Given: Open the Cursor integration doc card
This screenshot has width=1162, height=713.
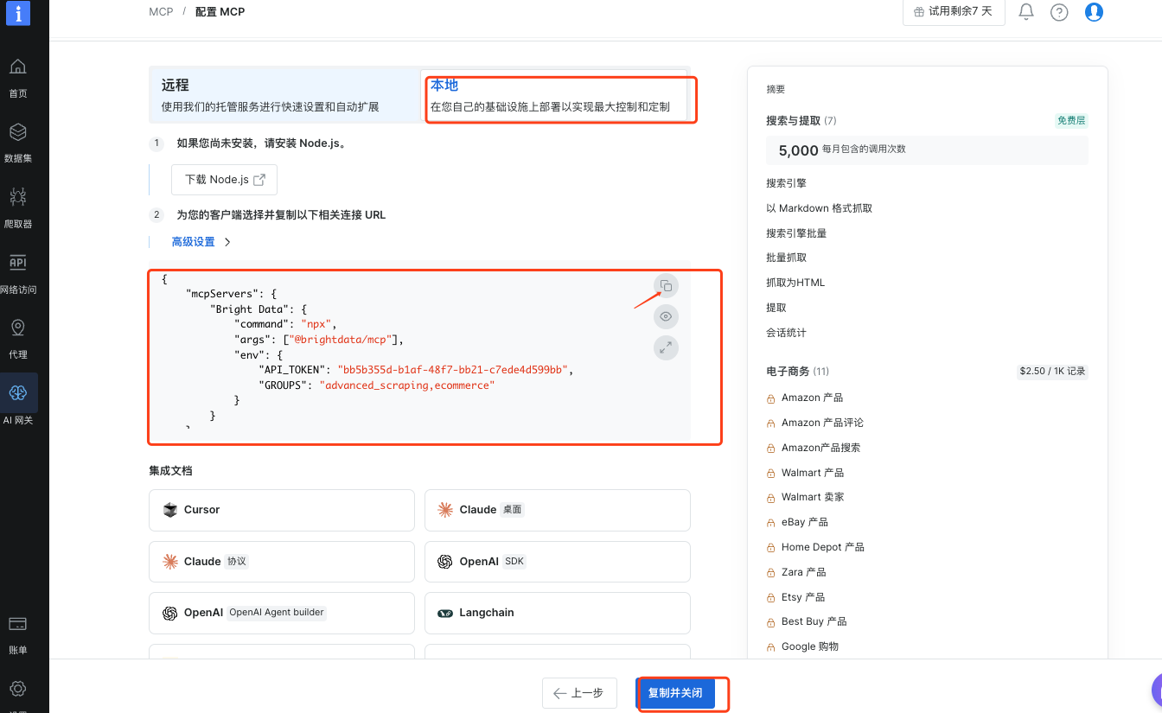Looking at the screenshot, I should [x=282, y=510].
